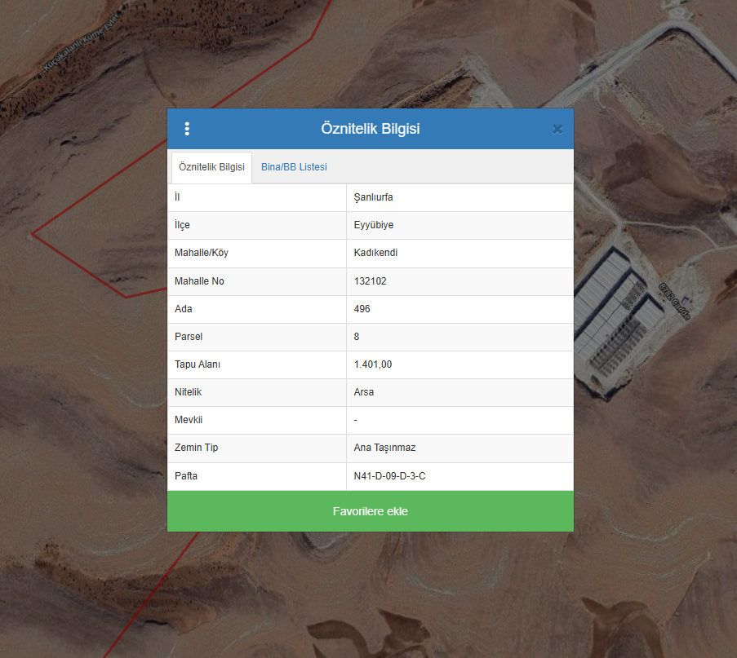
Task: Select the Mahalle No value 132102
Action: coord(370,281)
